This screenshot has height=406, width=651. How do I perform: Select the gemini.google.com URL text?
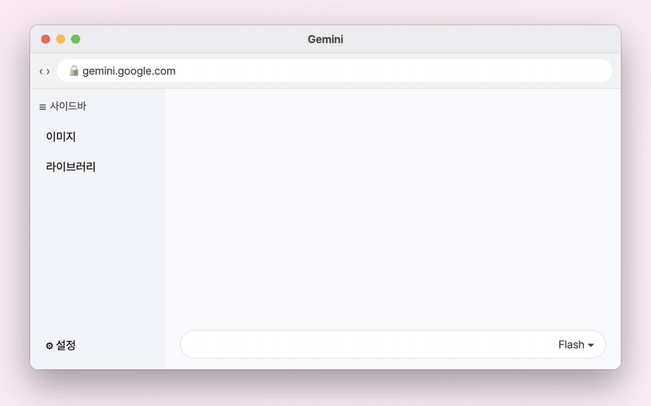(129, 71)
